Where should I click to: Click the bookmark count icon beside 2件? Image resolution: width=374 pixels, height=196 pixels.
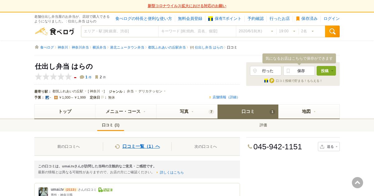click(97, 77)
